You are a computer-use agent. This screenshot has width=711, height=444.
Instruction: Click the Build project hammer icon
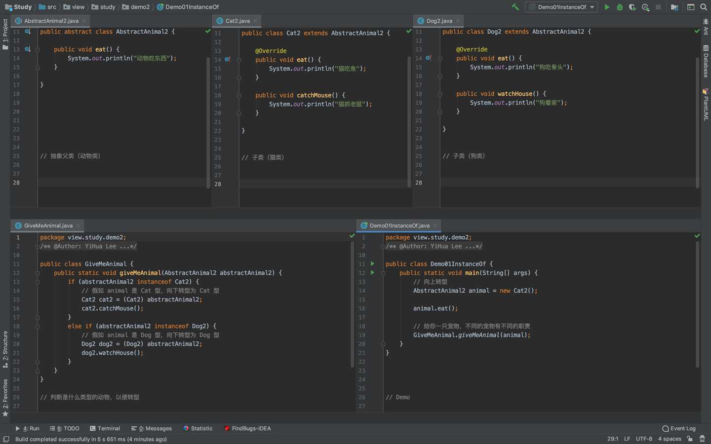pos(515,7)
